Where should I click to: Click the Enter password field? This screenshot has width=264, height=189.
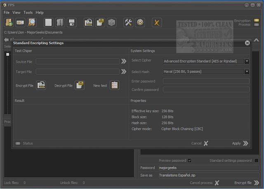click(206, 81)
